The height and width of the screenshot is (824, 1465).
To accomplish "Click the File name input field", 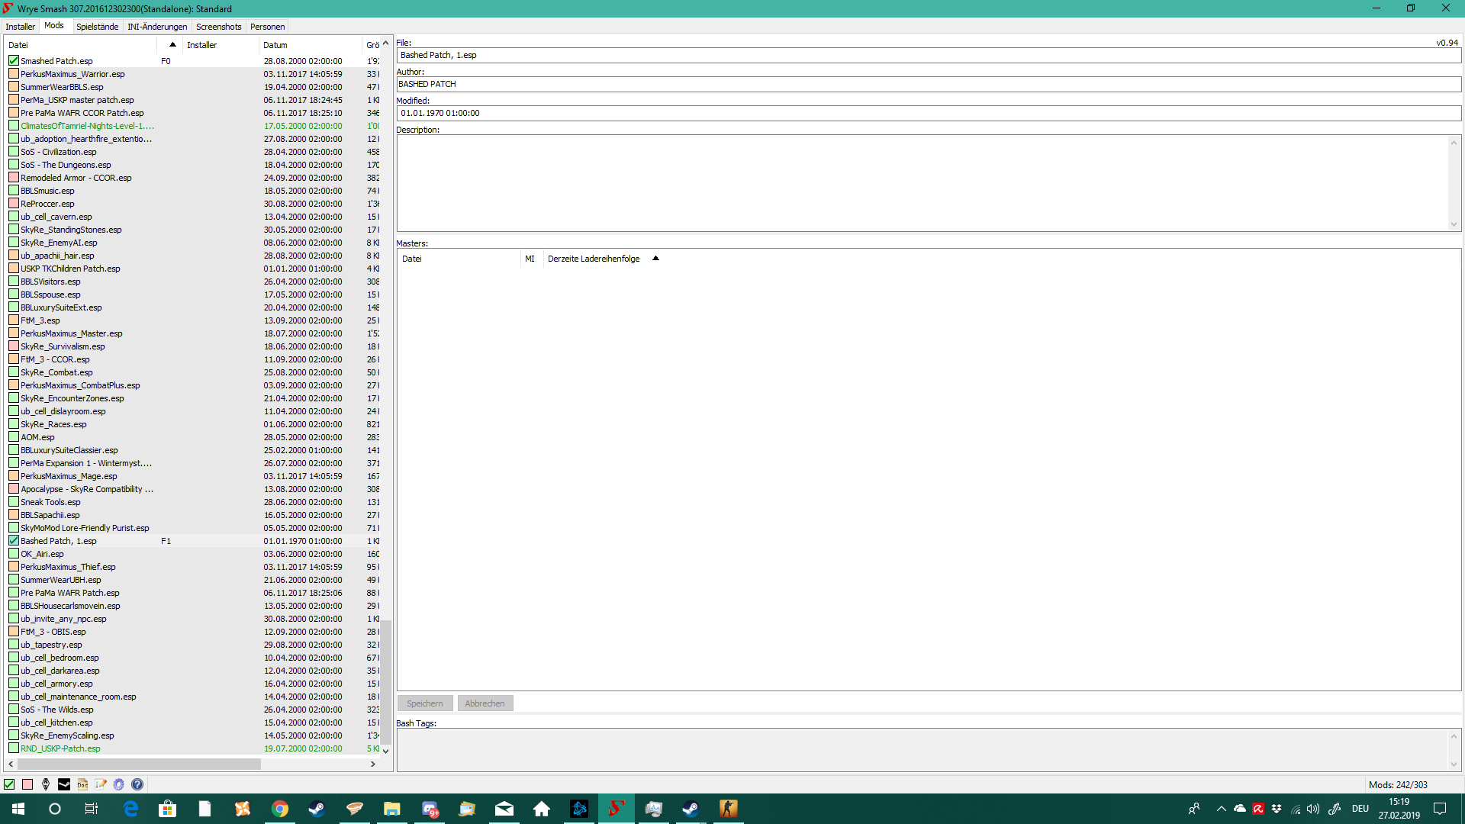I will pos(929,55).
